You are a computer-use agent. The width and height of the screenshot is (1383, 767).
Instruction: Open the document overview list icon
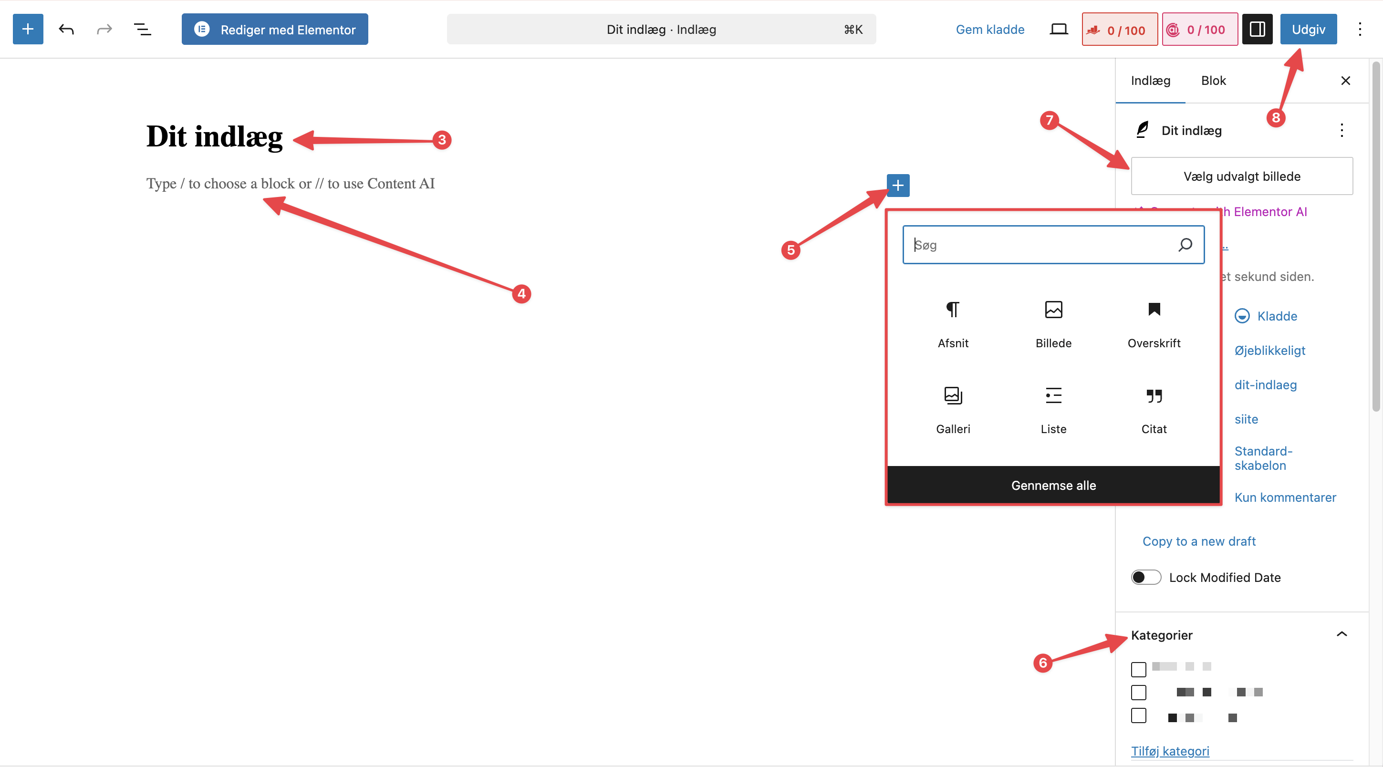click(x=142, y=29)
